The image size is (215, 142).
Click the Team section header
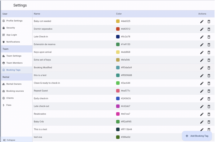pos(17,49)
